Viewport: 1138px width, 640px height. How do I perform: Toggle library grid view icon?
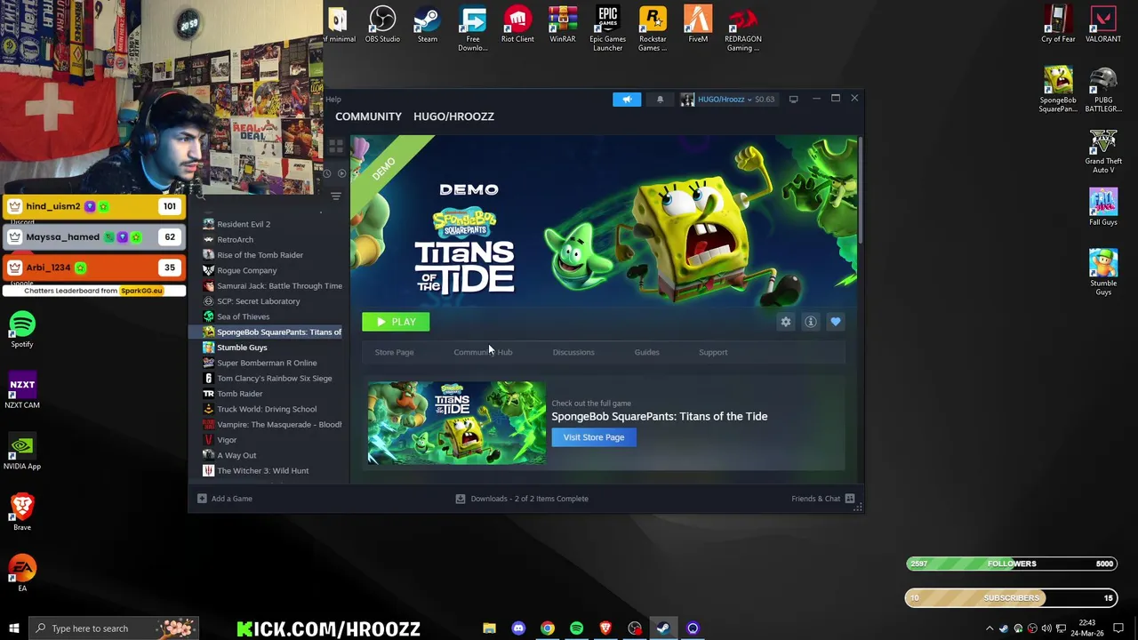[x=336, y=146]
